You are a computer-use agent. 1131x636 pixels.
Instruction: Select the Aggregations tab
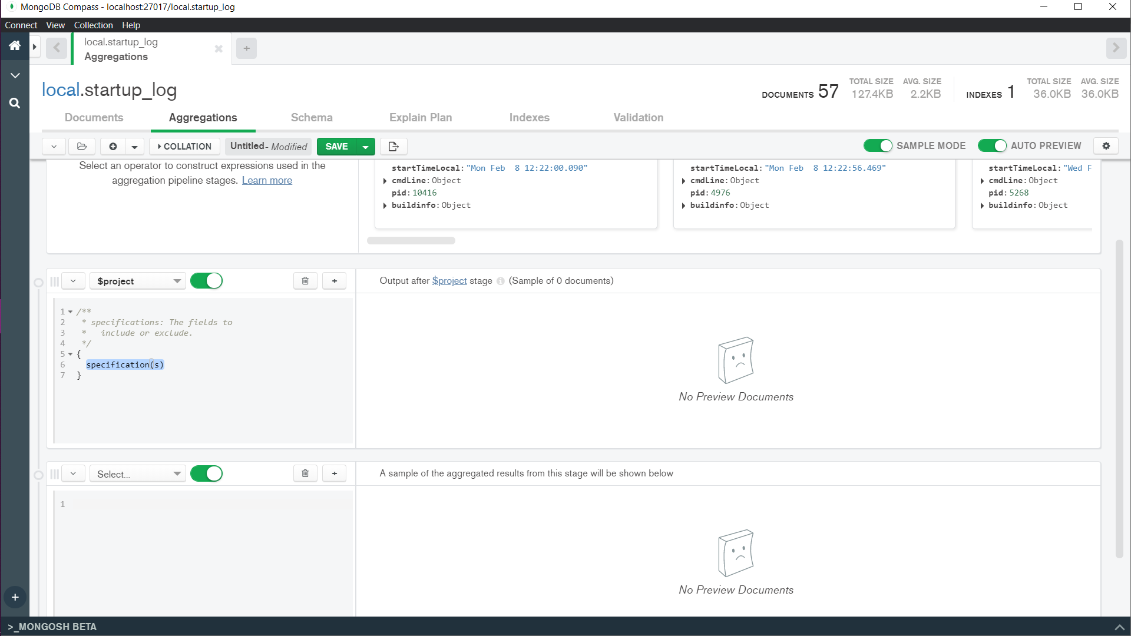point(203,117)
